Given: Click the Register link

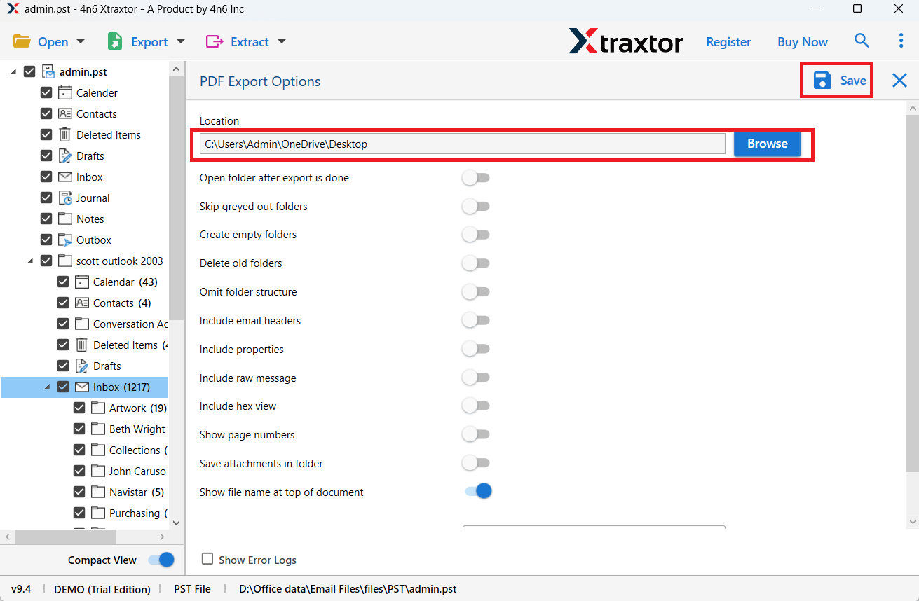Looking at the screenshot, I should [x=728, y=42].
